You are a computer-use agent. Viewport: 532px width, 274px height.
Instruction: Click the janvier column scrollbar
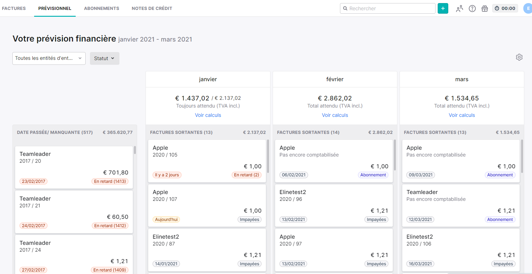pyautogui.click(x=268, y=156)
